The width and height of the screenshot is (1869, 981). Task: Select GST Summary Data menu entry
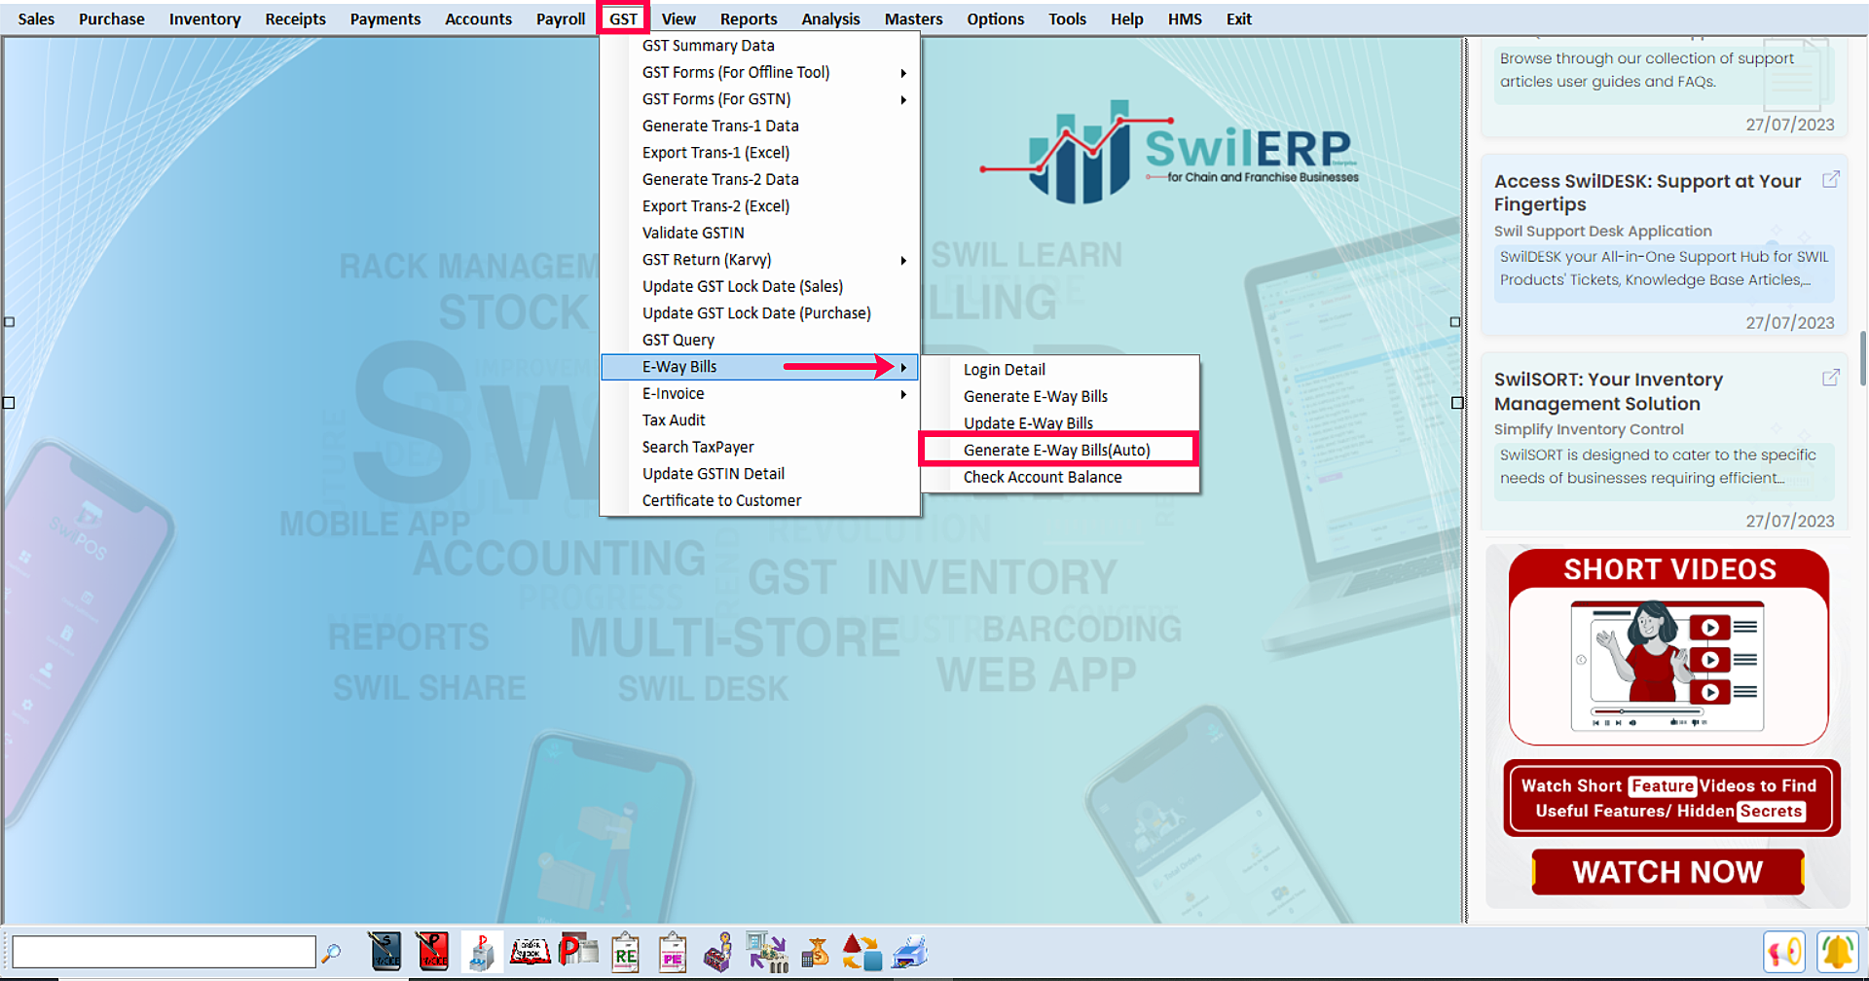click(760, 46)
